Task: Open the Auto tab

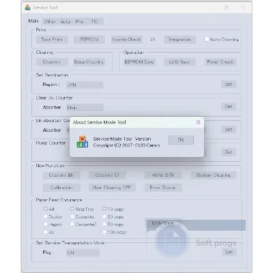Action: 66,21
